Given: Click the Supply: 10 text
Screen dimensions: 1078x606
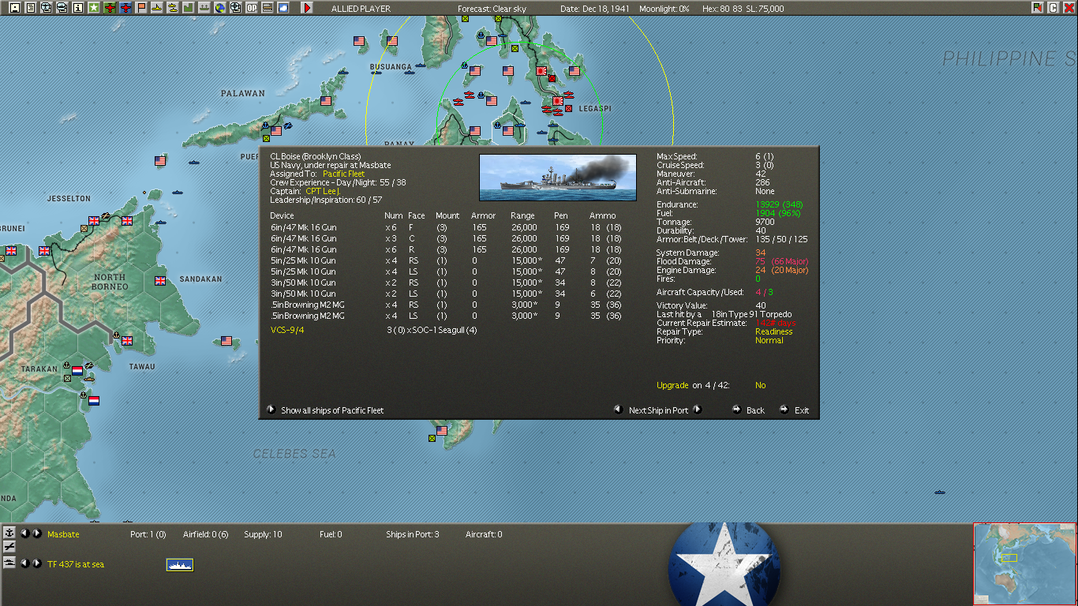Looking at the screenshot, I should [263, 534].
